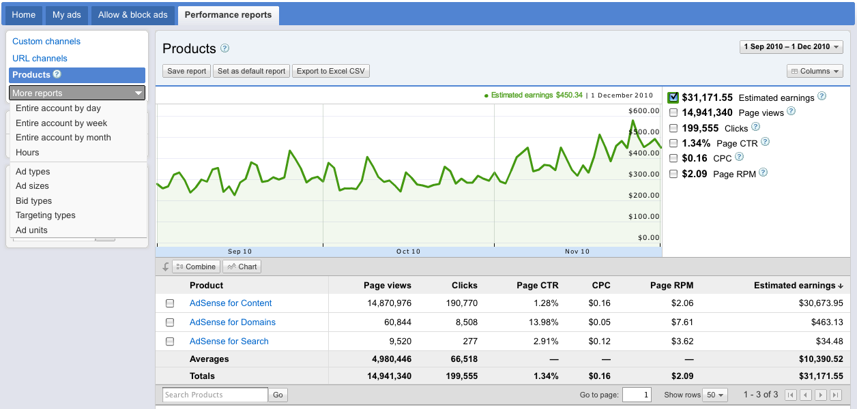Click Set as default report button
The width and height of the screenshot is (857, 409).
tap(251, 71)
